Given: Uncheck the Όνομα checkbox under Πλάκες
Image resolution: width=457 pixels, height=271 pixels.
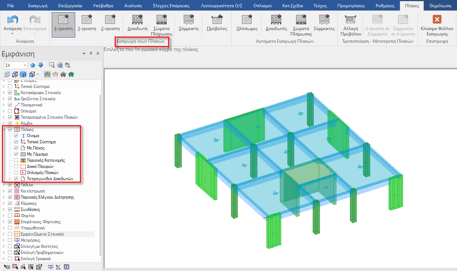Looking at the screenshot, I should point(16,136).
